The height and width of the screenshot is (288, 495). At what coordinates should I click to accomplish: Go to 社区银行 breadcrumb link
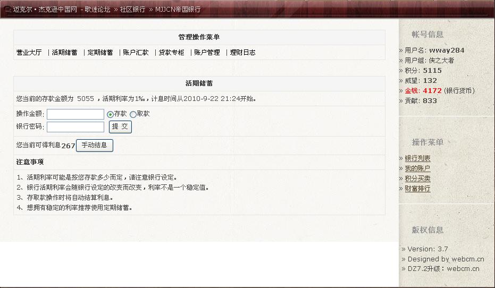point(132,10)
